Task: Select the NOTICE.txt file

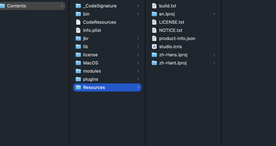Action: click(171, 30)
